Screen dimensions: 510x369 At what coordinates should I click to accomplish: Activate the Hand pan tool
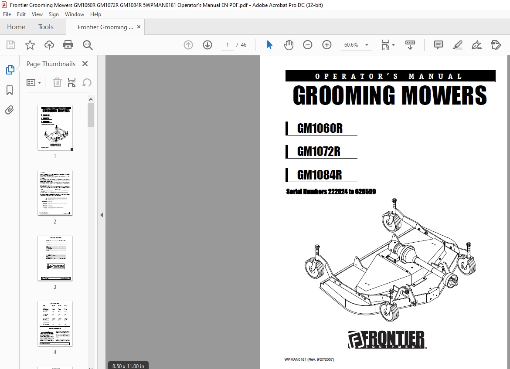click(289, 45)
